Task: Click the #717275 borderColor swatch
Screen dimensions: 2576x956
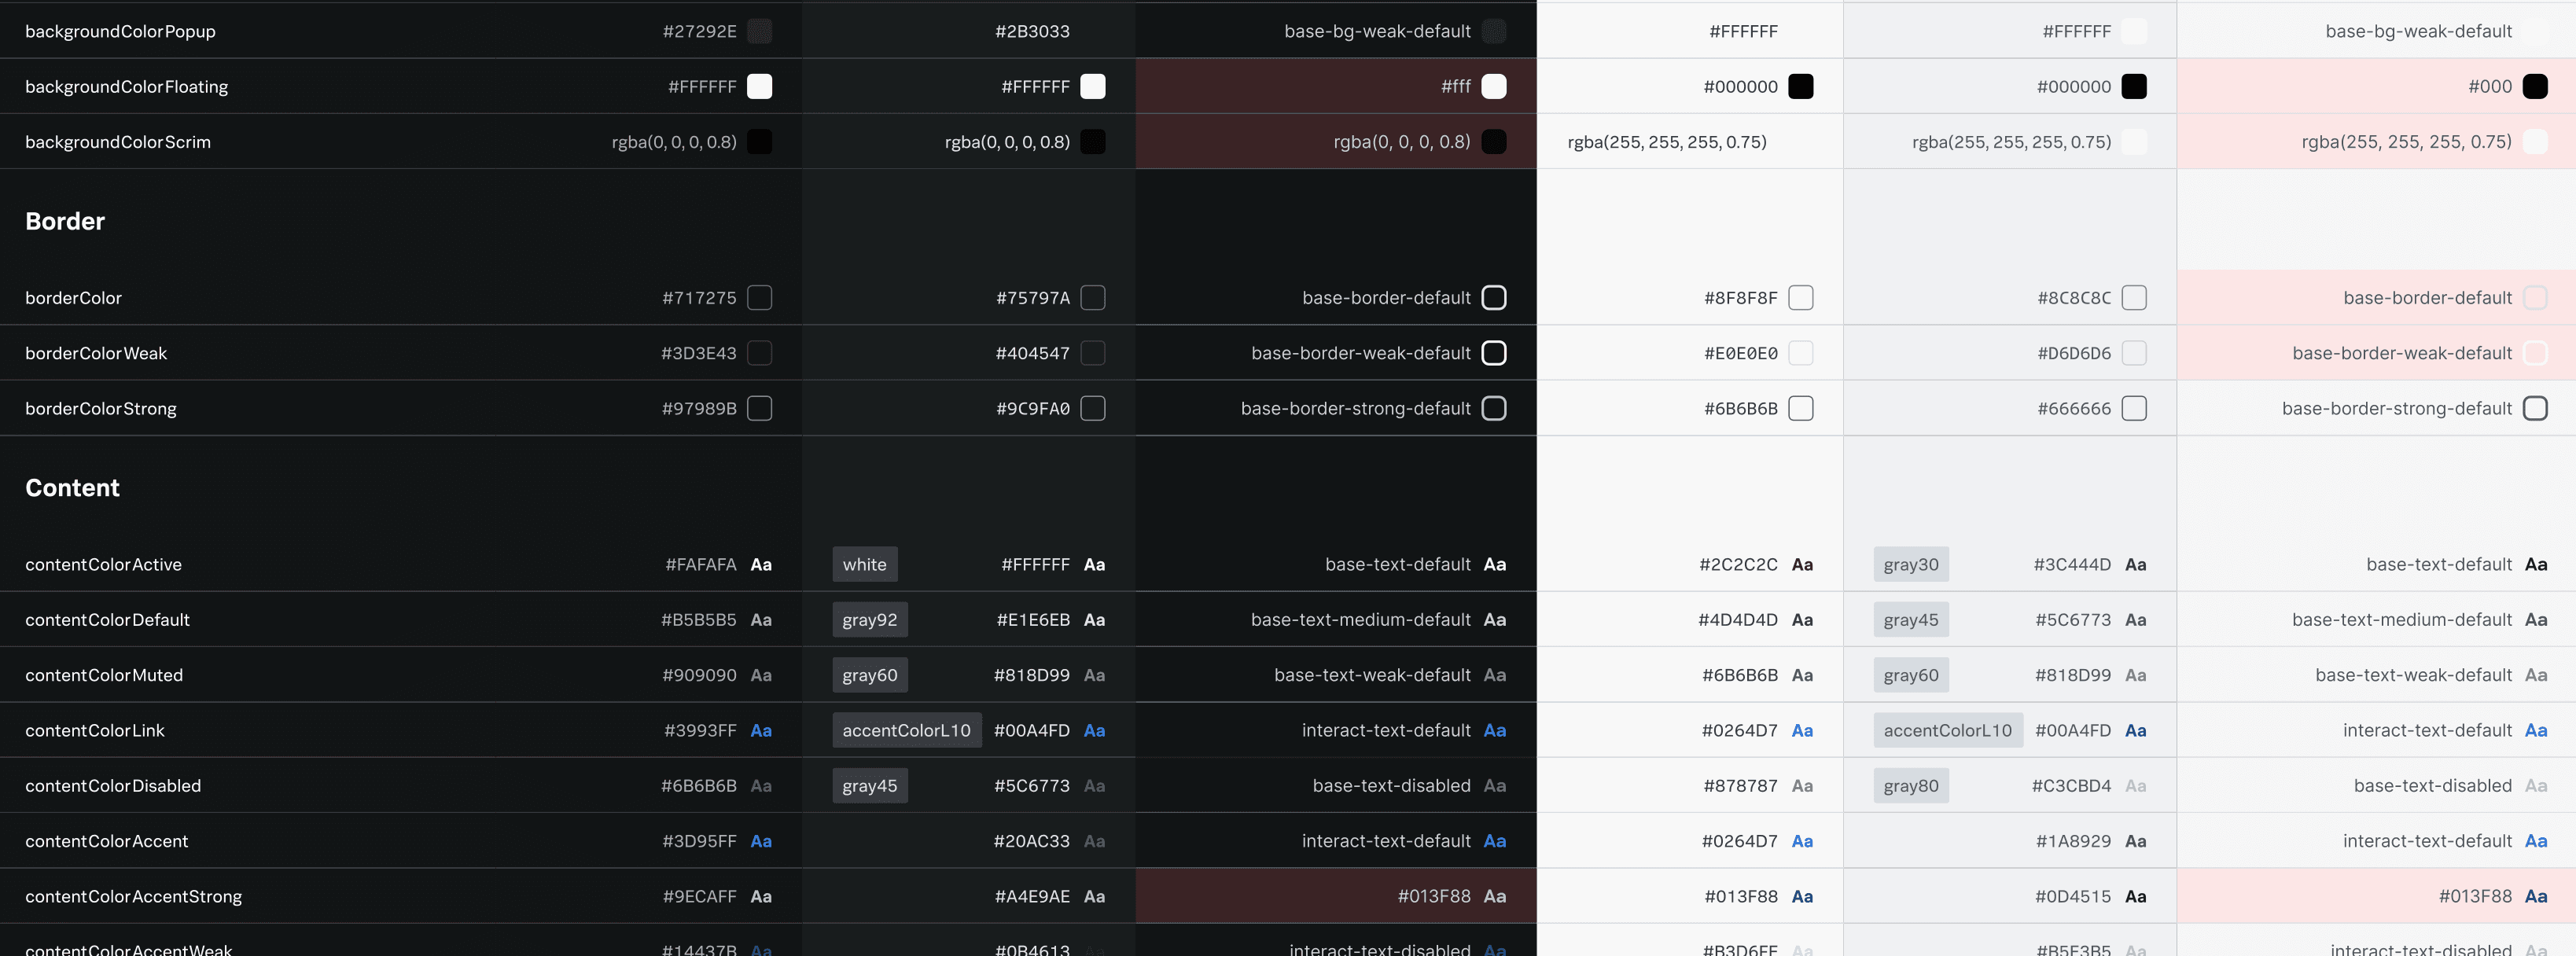Action: (x=759, y=298)
